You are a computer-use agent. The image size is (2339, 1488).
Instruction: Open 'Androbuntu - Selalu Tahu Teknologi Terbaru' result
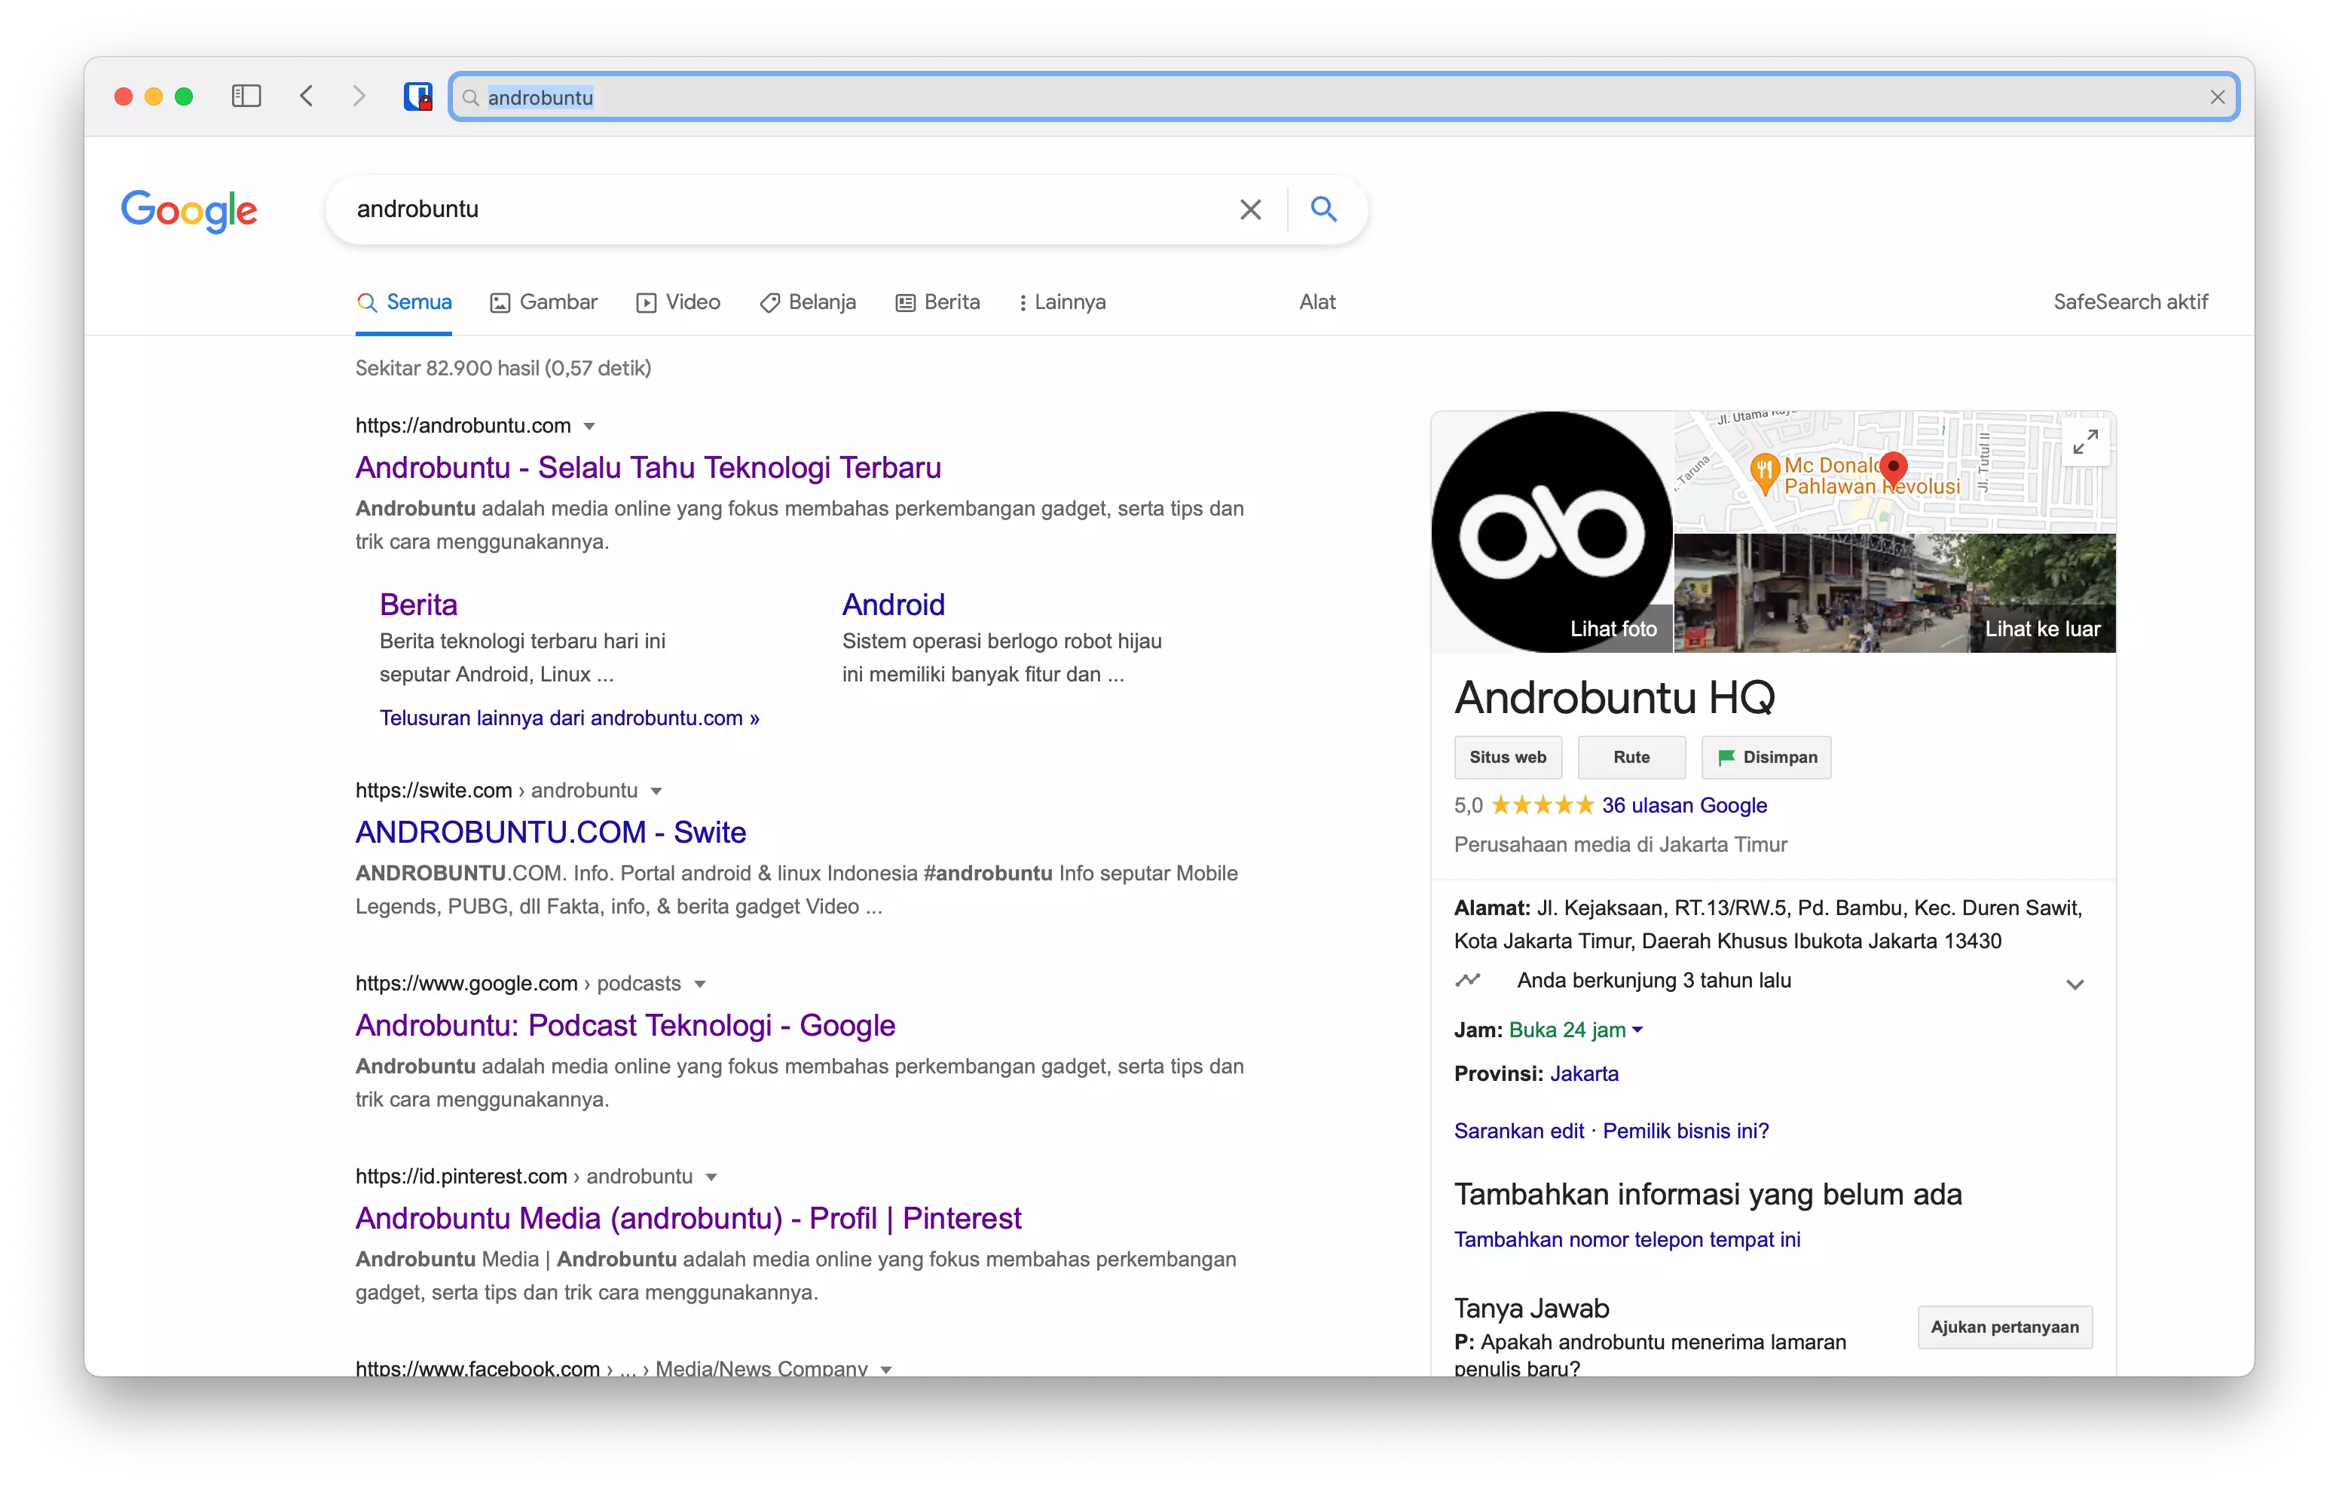[648, 467]
